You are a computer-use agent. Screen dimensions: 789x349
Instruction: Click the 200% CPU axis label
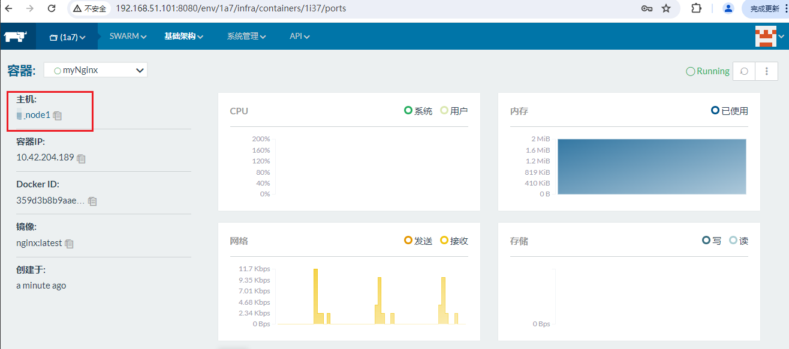pyautogui.click(x=261, y=139)
